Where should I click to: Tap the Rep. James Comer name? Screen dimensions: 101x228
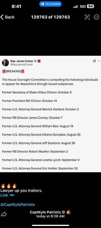[x=22, y=61]
